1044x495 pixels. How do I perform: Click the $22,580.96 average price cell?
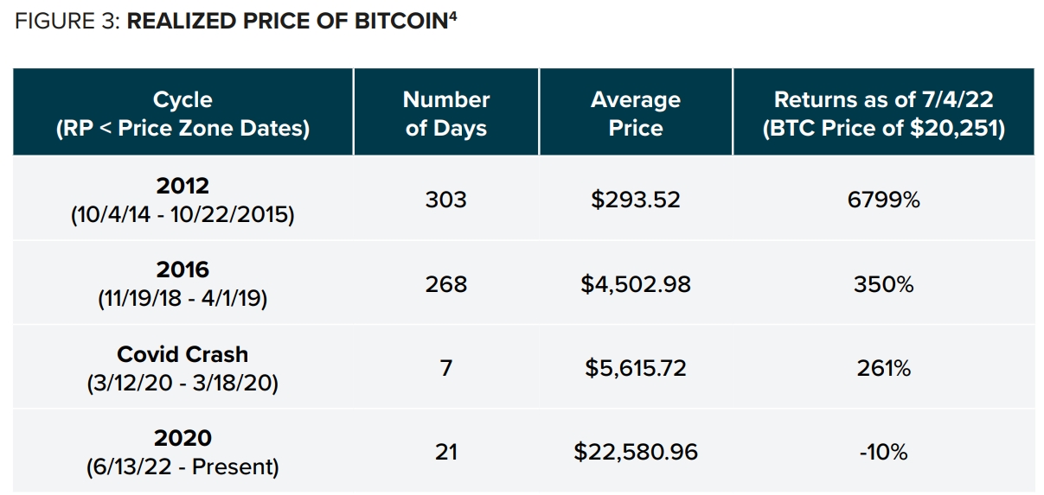pyautogui.click(x=636, y=452)
